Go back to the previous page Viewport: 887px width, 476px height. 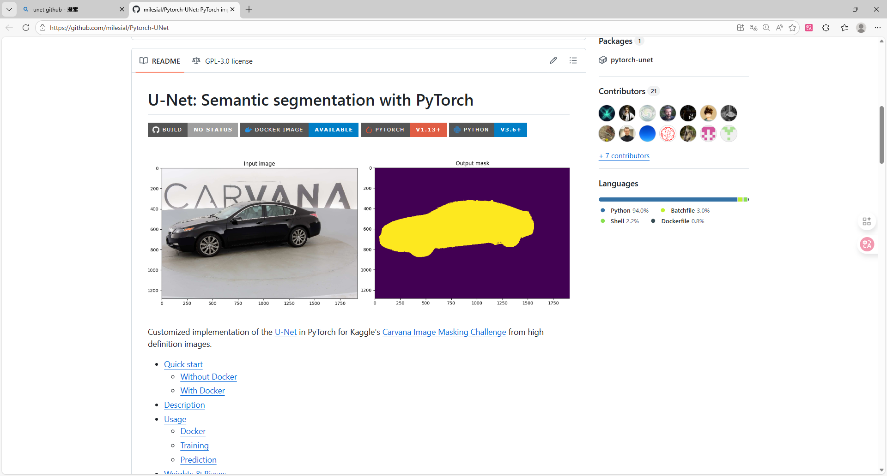(x=9, y=28)
